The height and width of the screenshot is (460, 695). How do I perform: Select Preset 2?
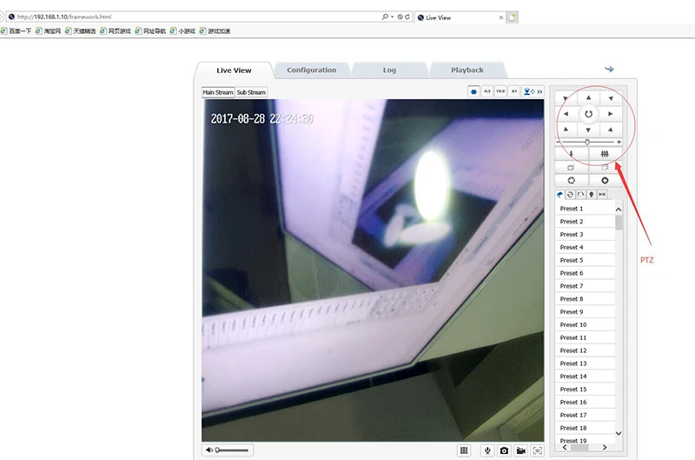point(585,222)
